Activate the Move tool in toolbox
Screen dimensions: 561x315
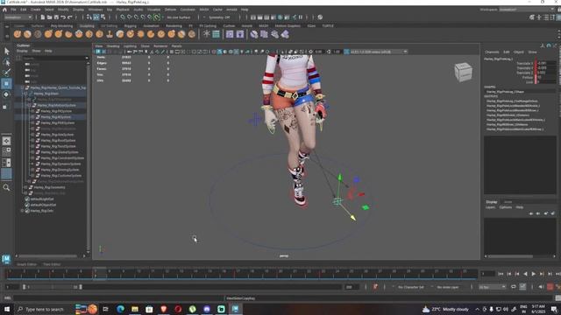[6, 84]
